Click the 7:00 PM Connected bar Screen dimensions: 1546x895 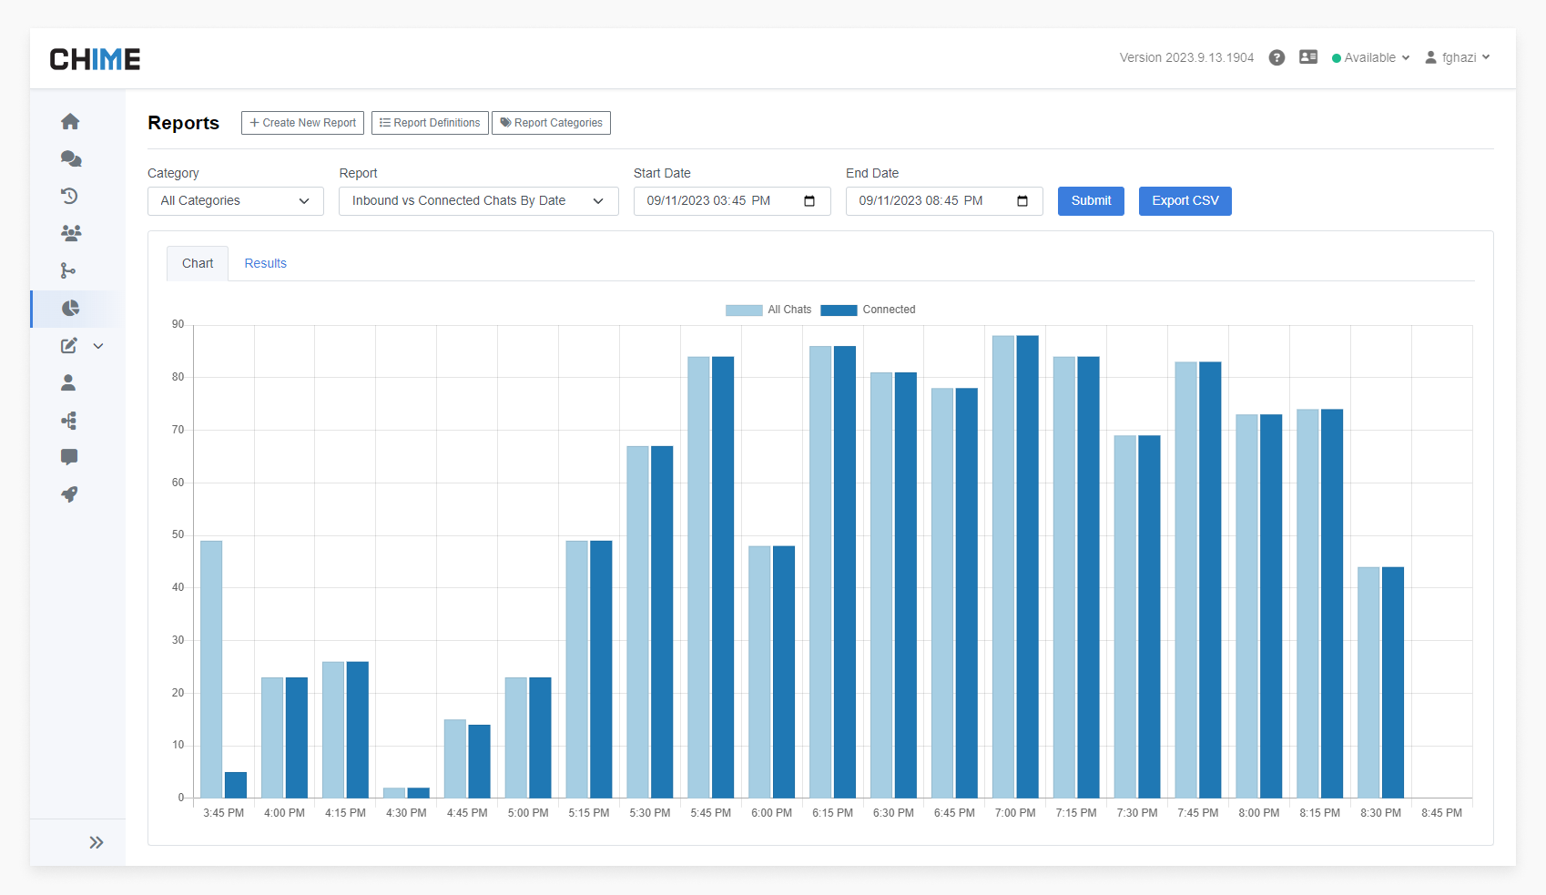pos(1027,567)
